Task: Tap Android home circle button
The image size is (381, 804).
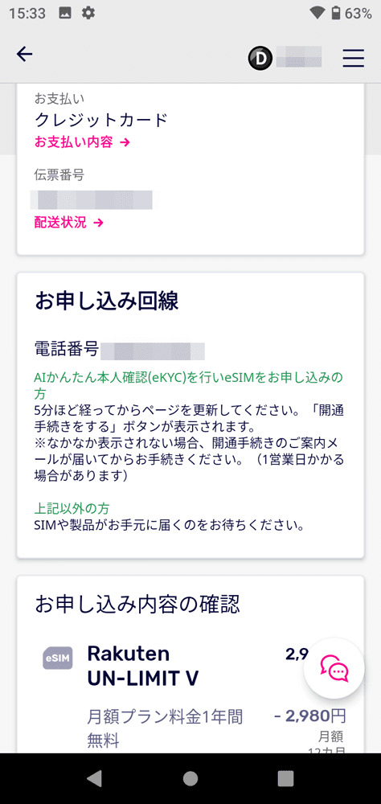Action: (190, 778)
